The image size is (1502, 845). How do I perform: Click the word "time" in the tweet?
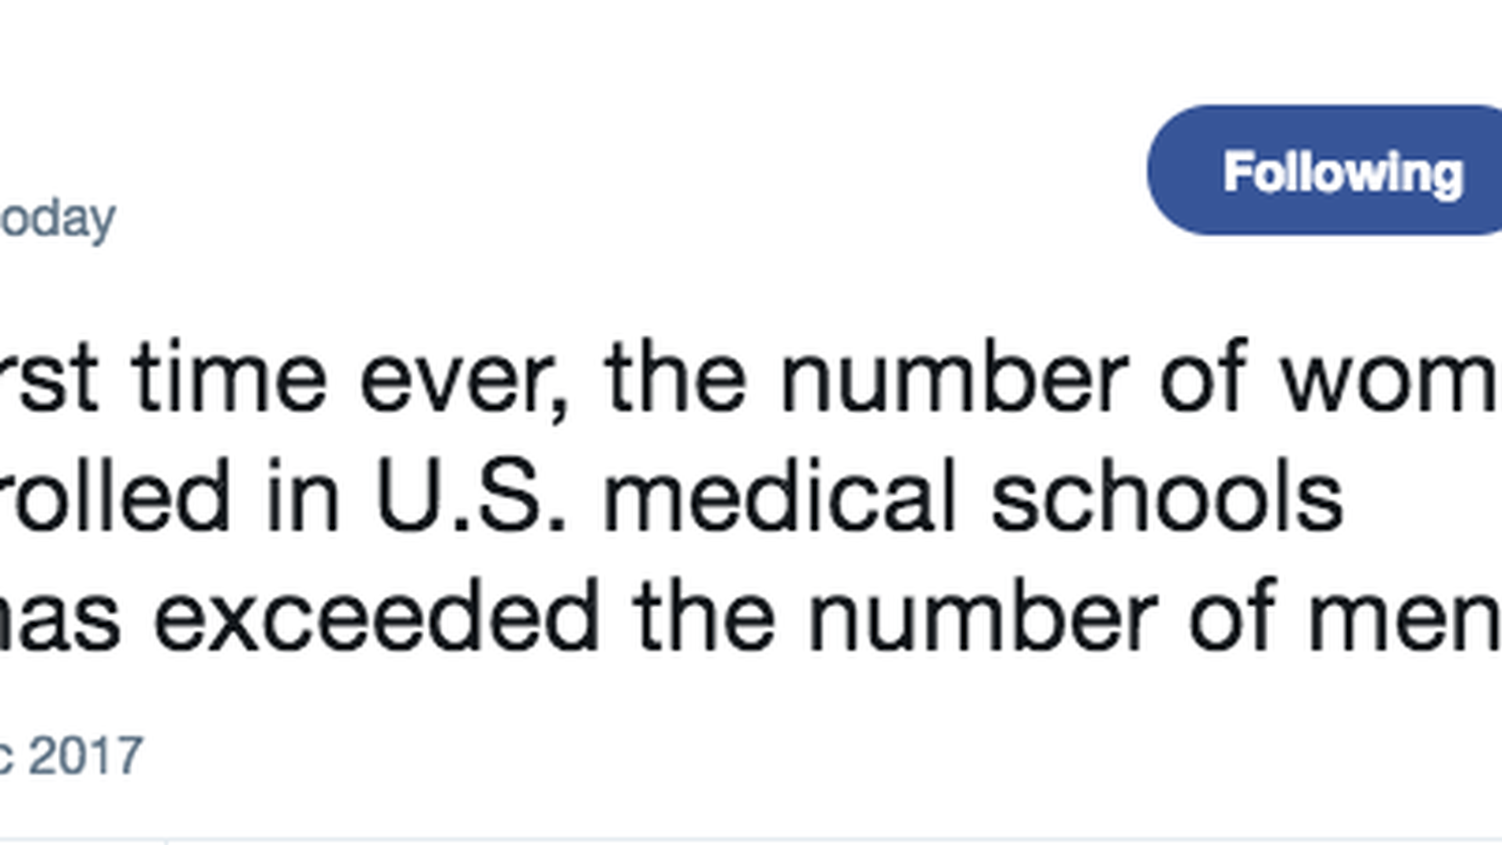pyautogui.click(x=228, y=378)
